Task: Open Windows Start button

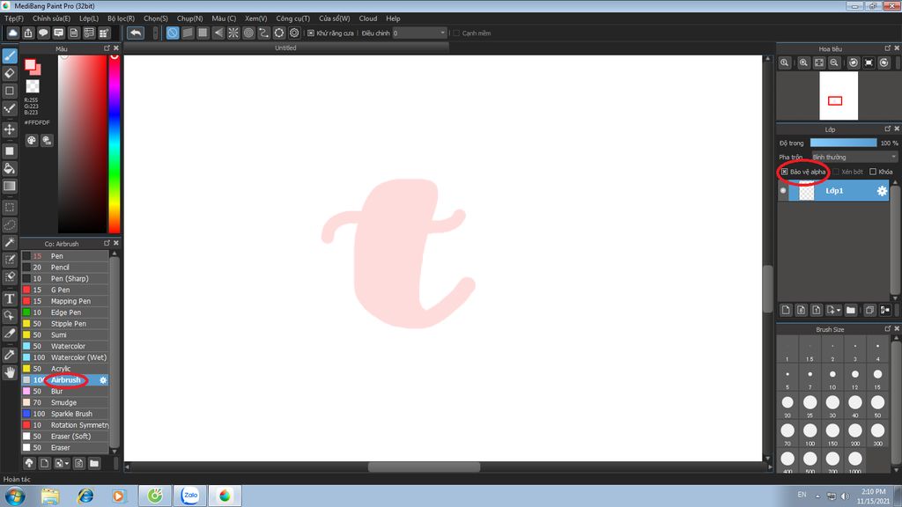Action: (15, 496)
